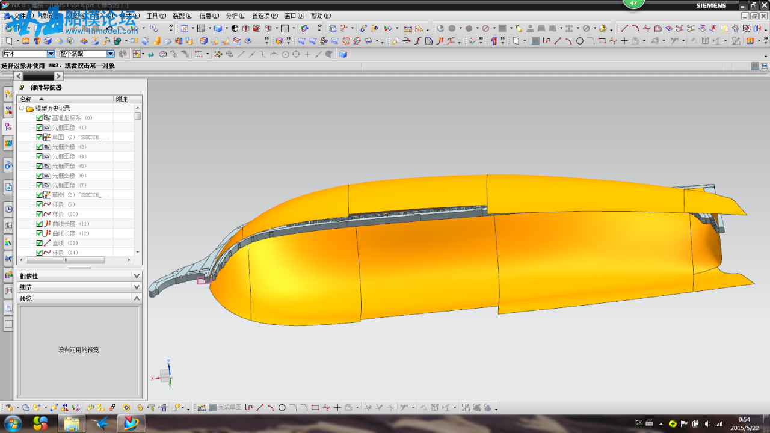Uncheck 样条 (14) feature checkbox

coord(40,253)
